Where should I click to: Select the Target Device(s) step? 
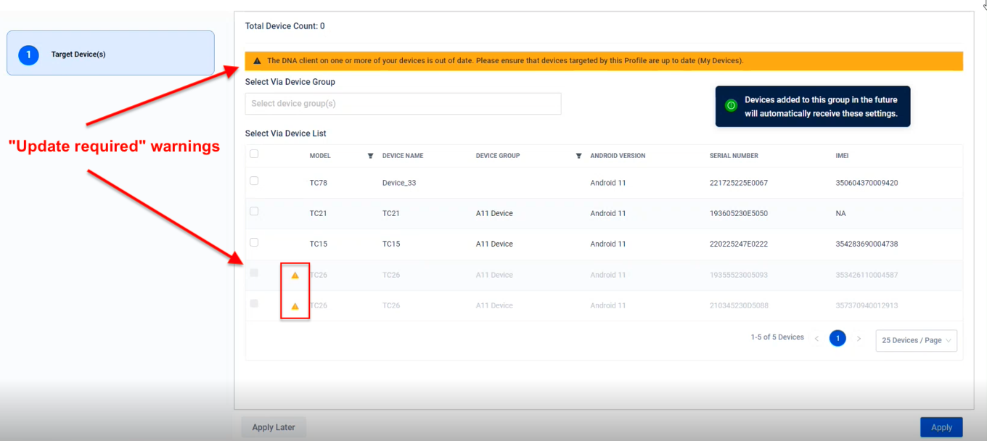coord(110,54)
